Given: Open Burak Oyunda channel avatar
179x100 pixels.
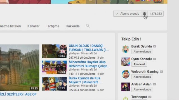Looking at the screenshot, I should click(x=126, y=49).
